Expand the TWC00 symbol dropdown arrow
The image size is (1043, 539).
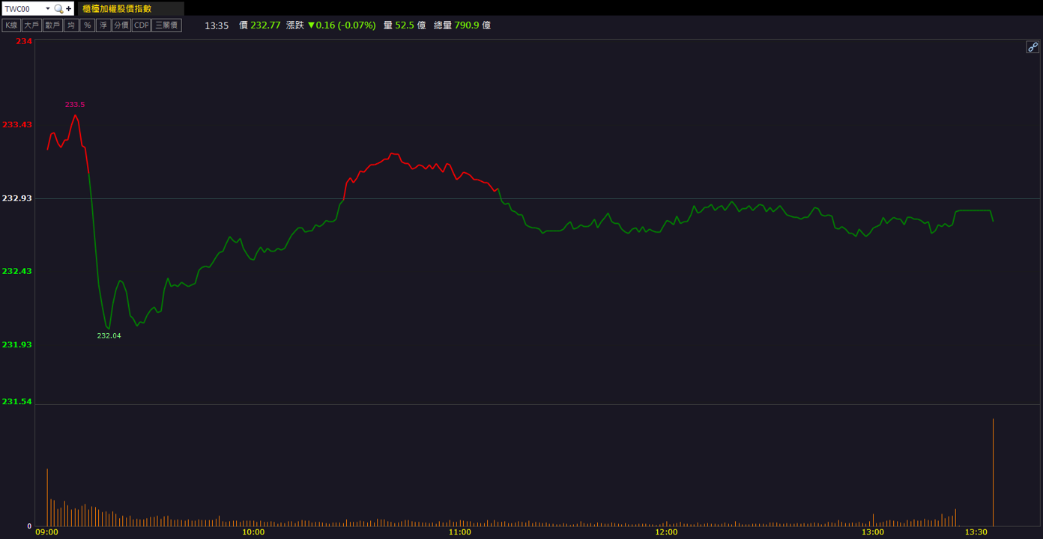pyautogui.click(x=48, y=9)
